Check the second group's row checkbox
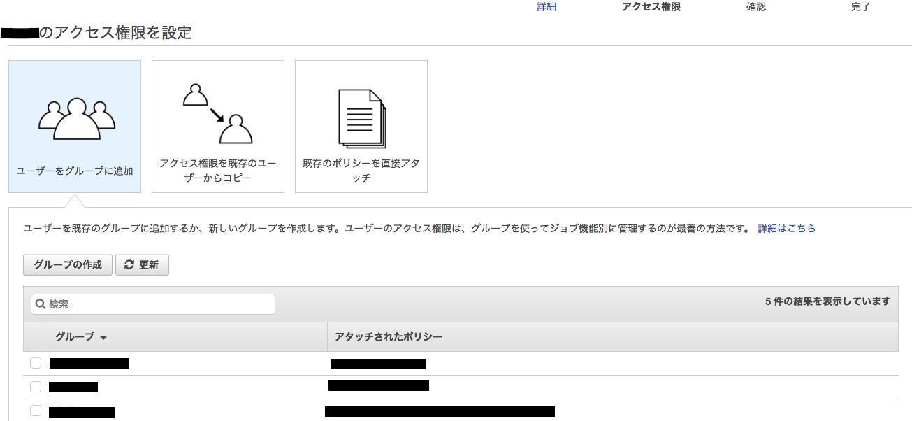The width and height of the screenshot is (912, 421). coord(36,387)
